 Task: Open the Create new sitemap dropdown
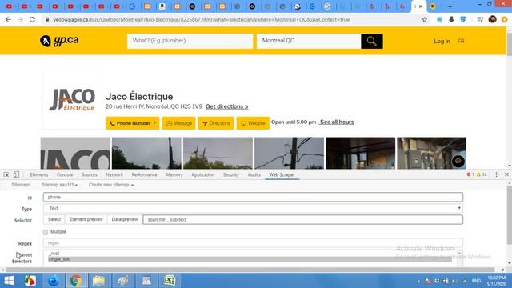111,185
